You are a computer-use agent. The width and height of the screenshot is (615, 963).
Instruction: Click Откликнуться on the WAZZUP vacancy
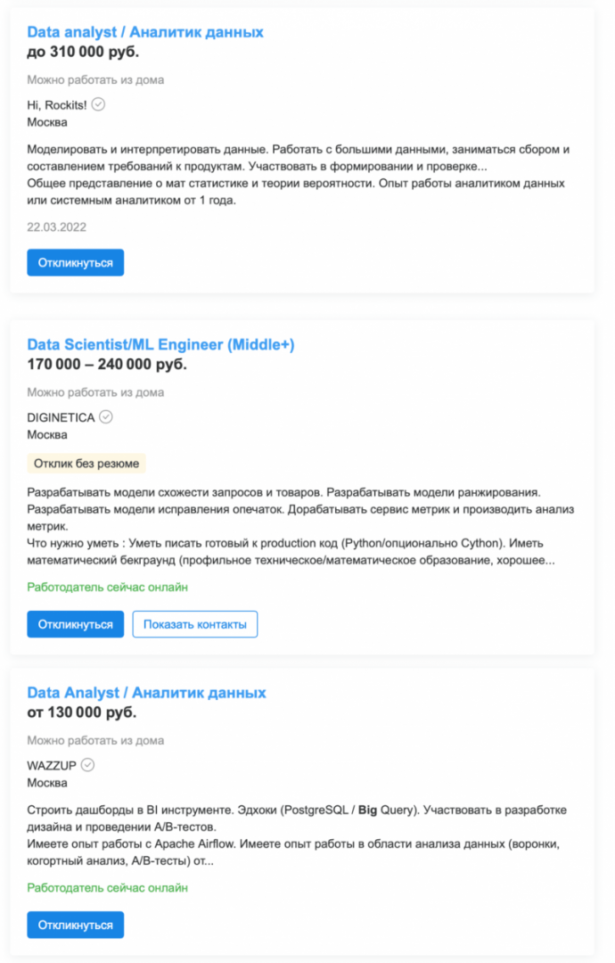[x=75, y=925]
